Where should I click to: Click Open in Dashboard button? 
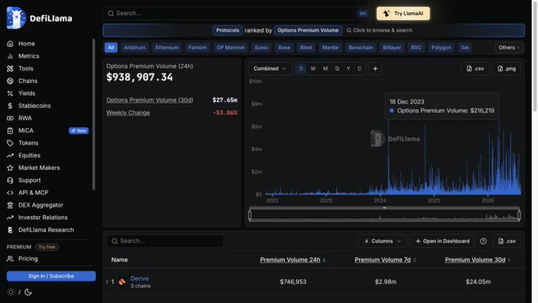tap(442, 241)
